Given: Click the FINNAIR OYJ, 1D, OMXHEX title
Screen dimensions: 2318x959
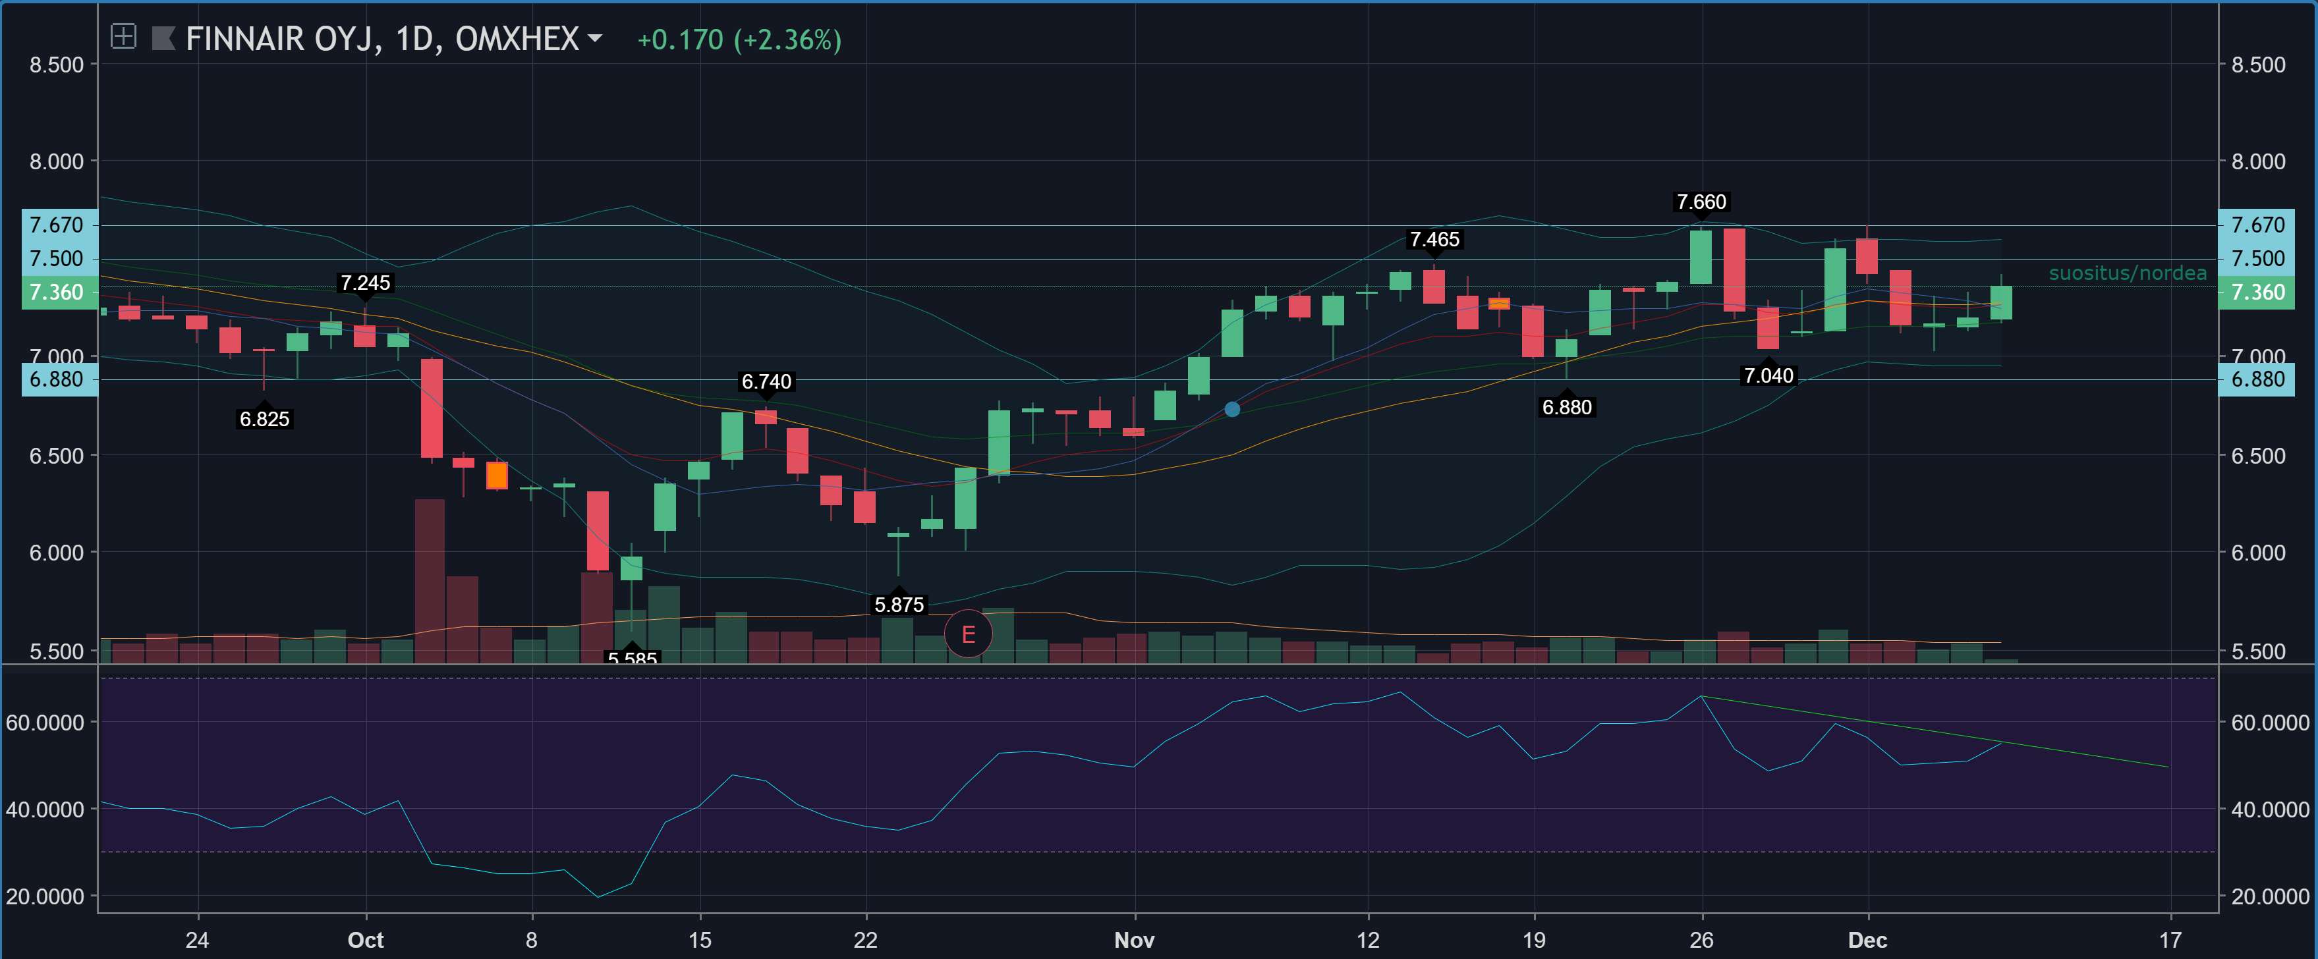Looking at the screenshot, I should 382,39.
